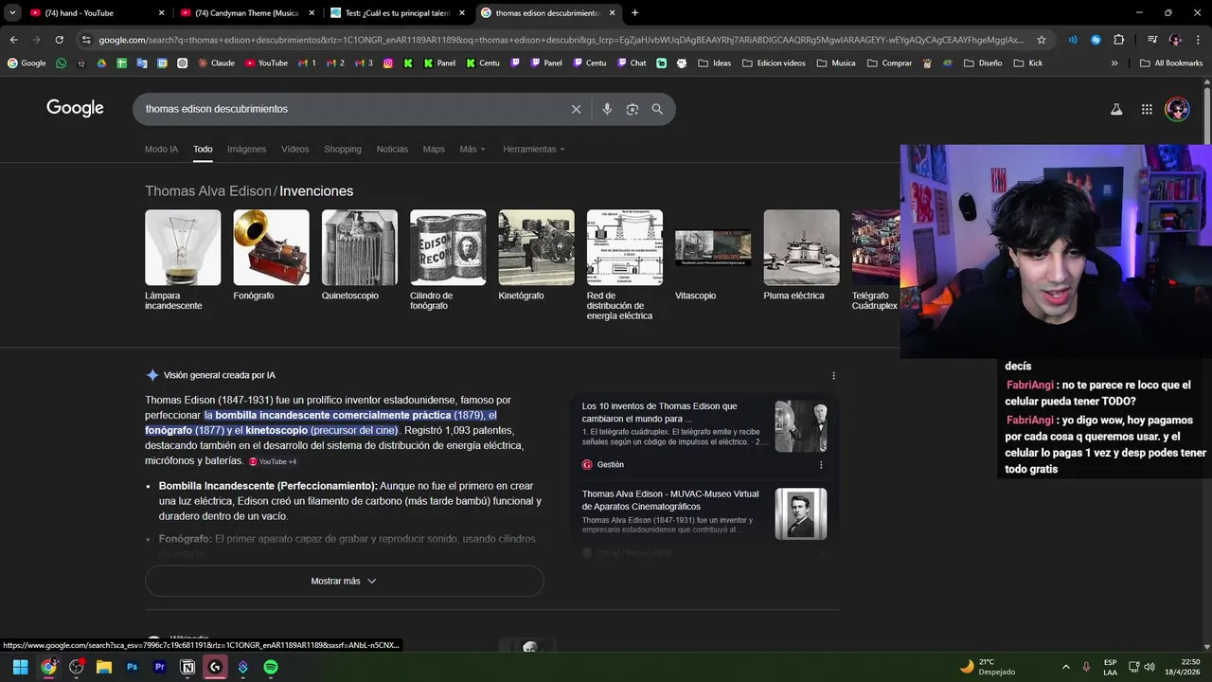Select the Fonógrafo invention card

click(x=271, y=256)
